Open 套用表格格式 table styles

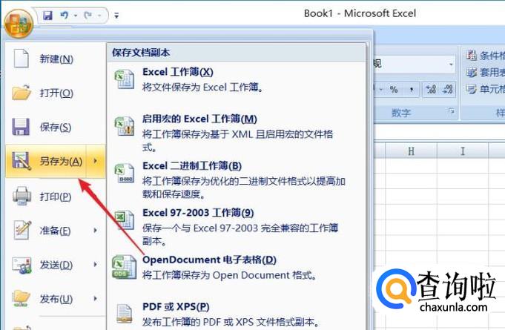click(x=486, y=72)
